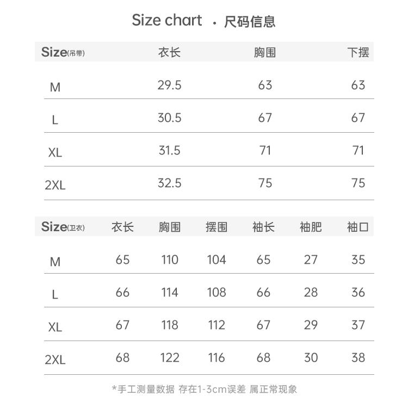
Task: Click the 尺码信息 heading text
Action: pos(250,22)
